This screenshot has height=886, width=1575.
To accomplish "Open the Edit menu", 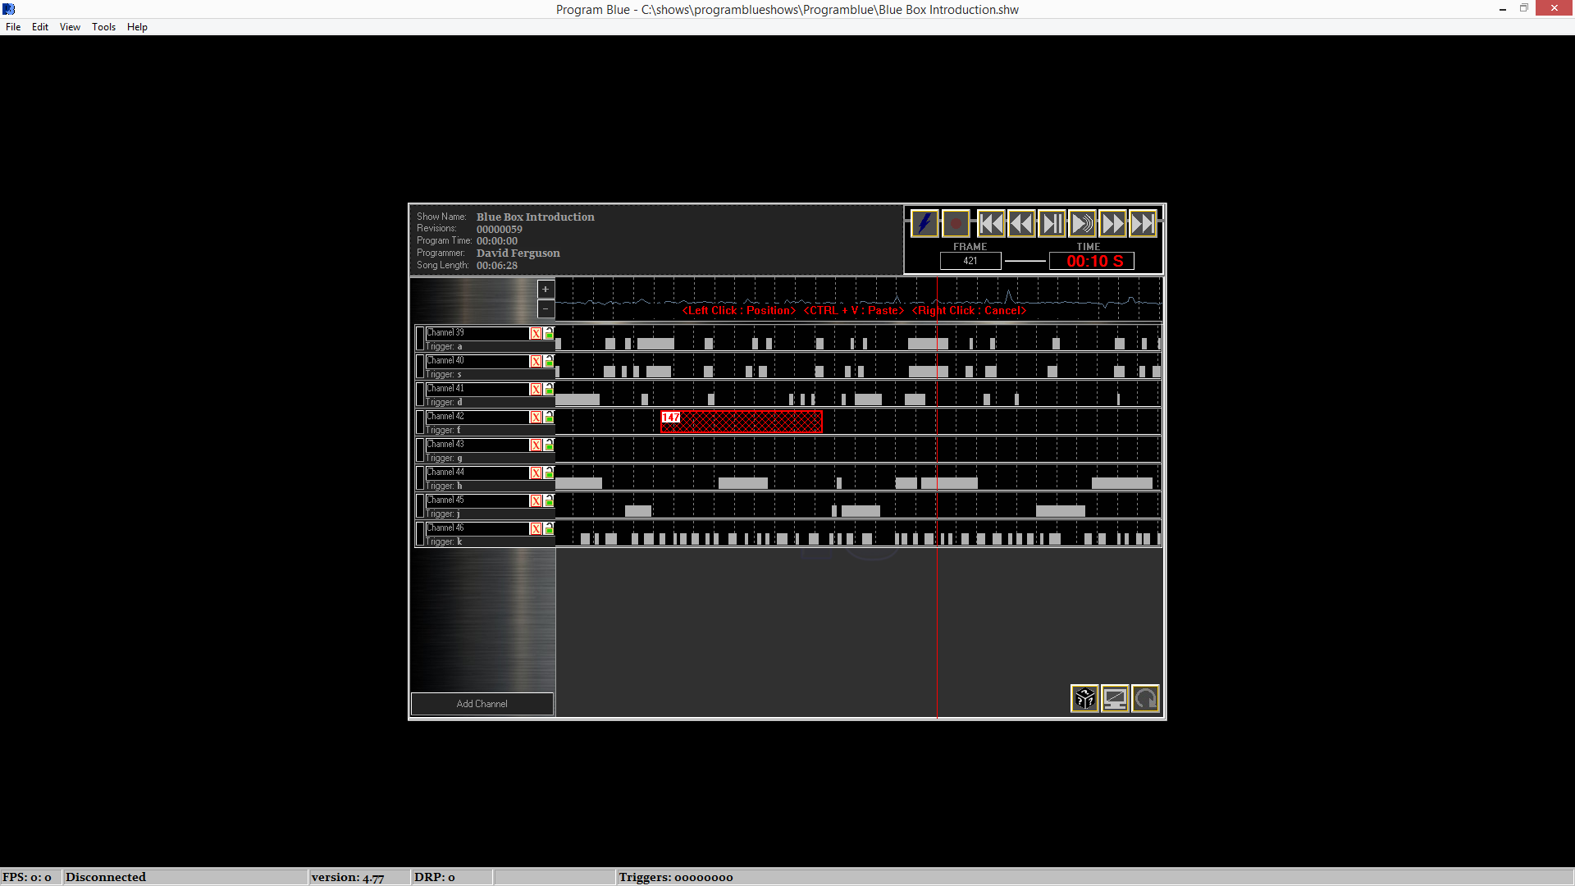I will pos(39,26).
